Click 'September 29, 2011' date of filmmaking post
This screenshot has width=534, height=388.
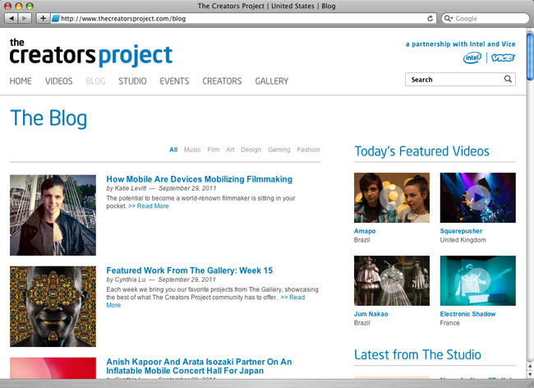187,188
